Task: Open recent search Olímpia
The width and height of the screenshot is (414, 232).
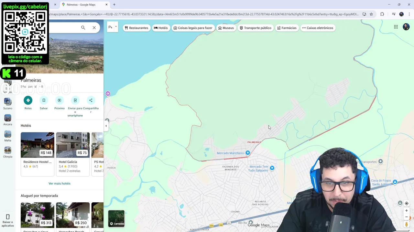Action: coord(8,152)
